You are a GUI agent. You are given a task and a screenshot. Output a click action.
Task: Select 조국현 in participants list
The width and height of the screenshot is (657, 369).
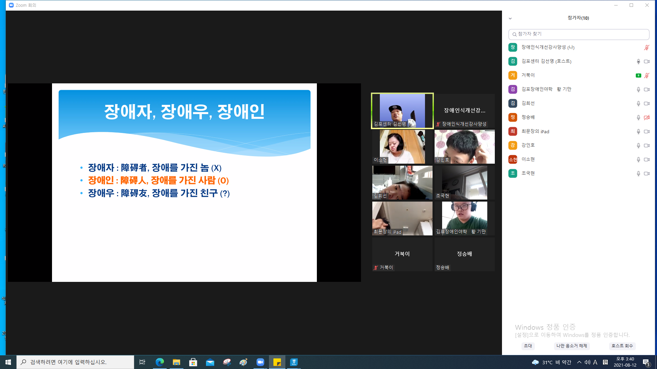tap(579, 173)
